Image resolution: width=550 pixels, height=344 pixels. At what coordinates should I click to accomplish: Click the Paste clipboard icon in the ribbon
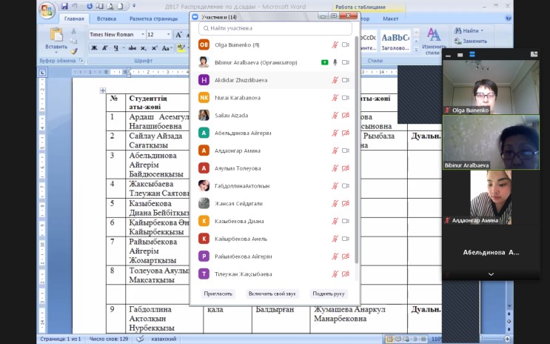coord(56,34)
